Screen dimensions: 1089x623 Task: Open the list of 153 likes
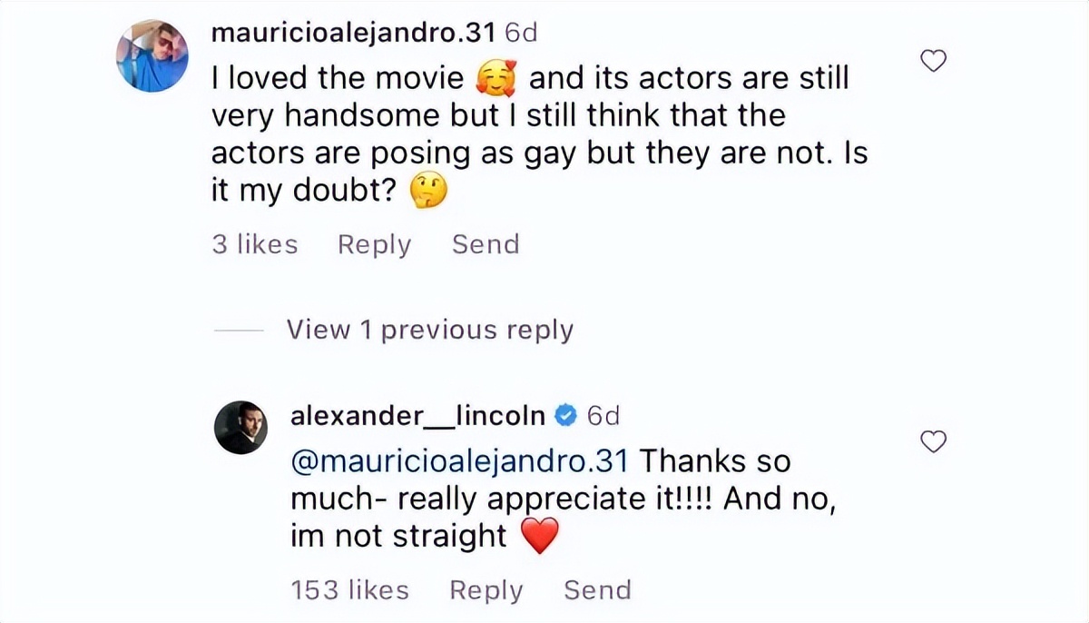click(349, 589)
